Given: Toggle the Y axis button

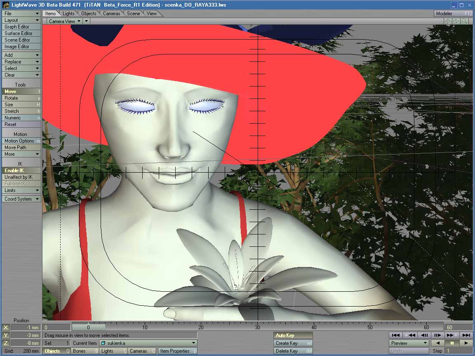Looking at the screenshot, I should point(6,335).
